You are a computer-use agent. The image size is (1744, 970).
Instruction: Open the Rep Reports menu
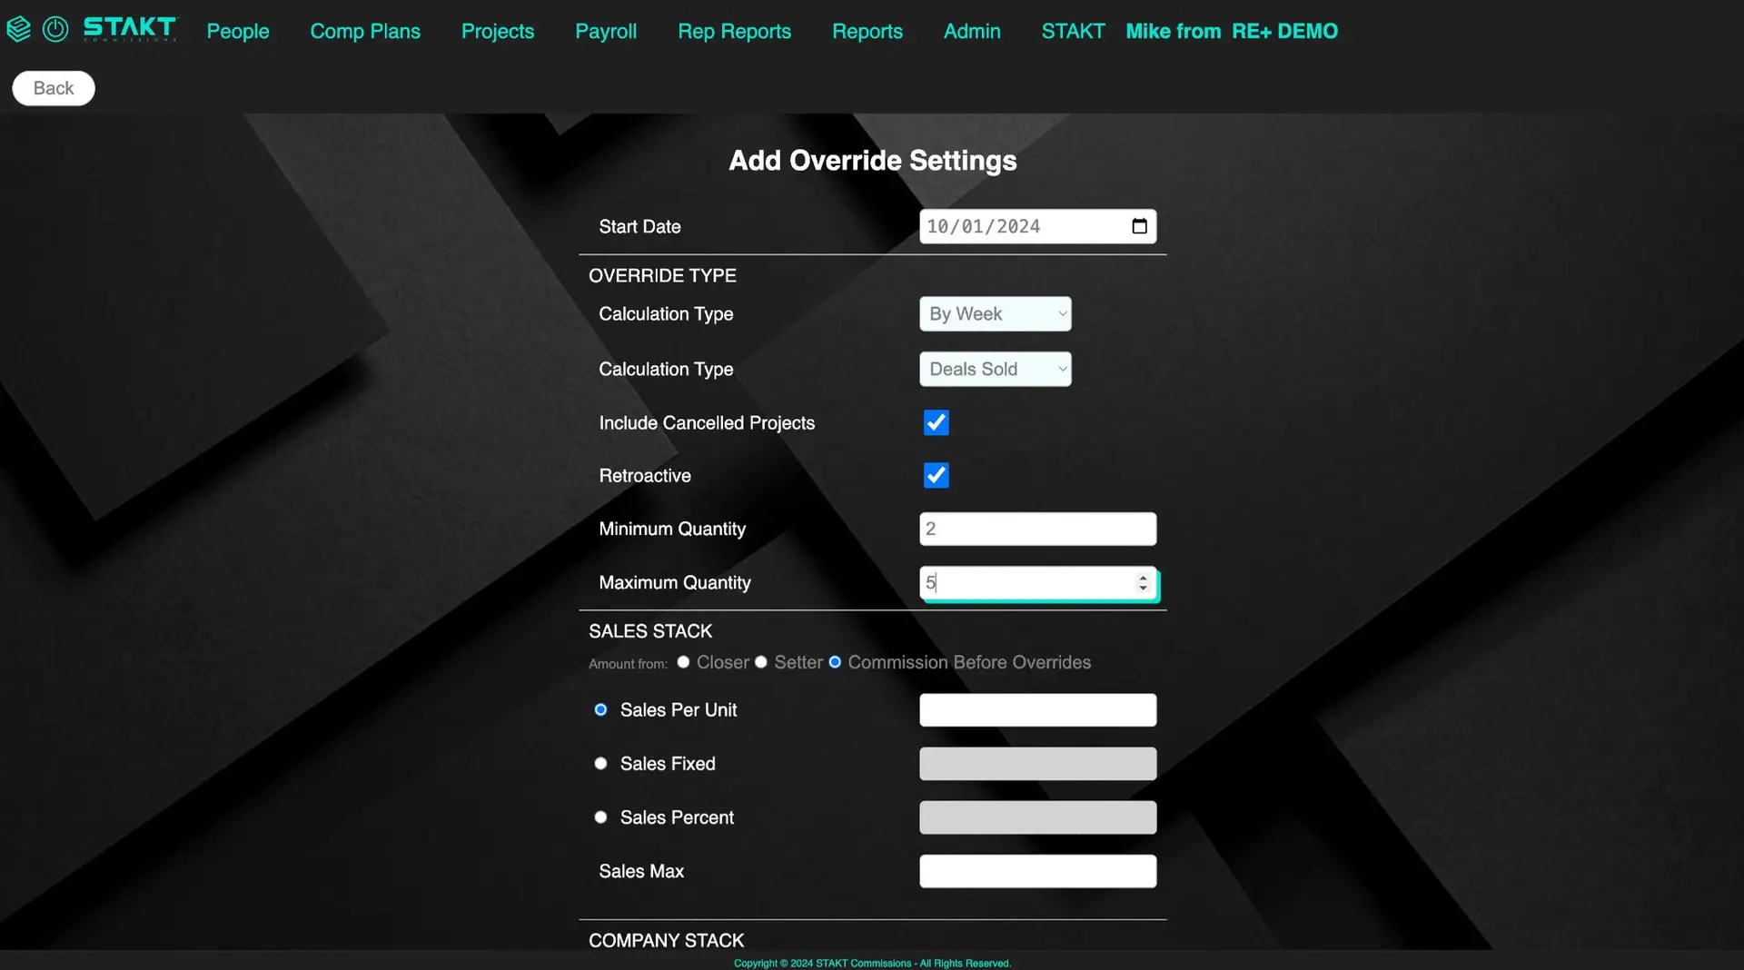point(734,31)
